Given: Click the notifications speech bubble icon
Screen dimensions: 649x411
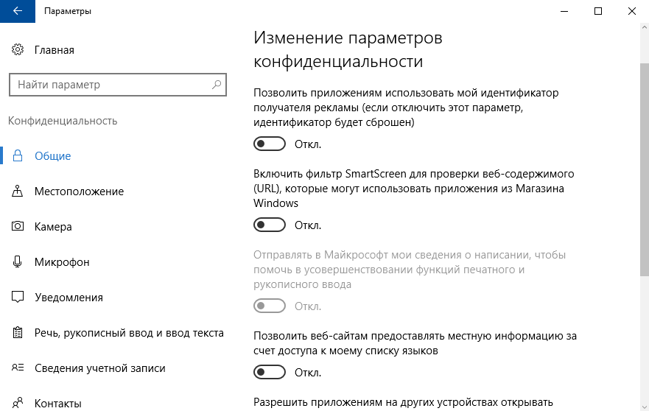Looking at the screenshot, I should pos(18,298).
